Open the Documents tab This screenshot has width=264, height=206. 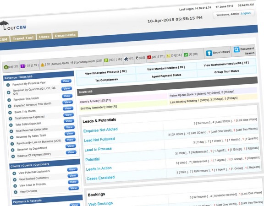coord(65,35)
